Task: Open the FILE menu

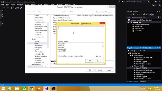Action: [x=3, y=5]
